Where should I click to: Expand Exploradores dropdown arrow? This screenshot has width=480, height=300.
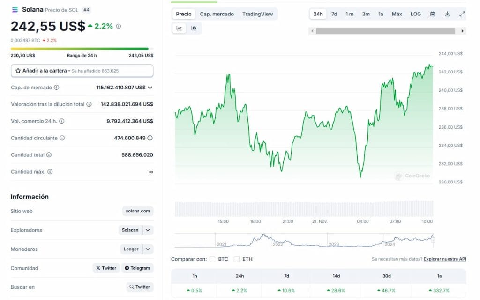(x=148, y=230)
